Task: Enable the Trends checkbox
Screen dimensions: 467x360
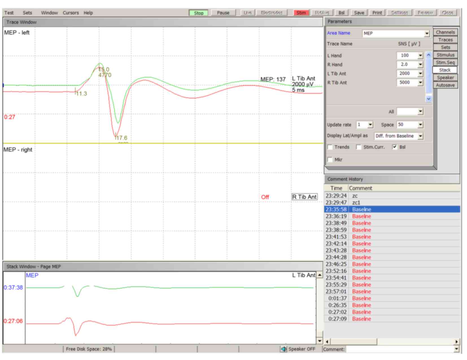Action: (330, 147)
